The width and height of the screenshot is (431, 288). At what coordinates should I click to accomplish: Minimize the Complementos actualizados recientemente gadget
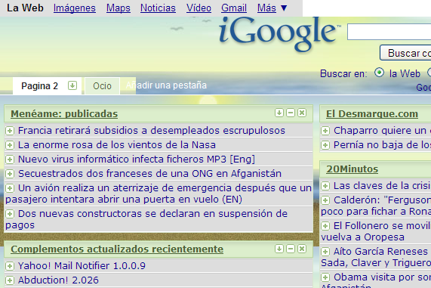click(291, 249)
